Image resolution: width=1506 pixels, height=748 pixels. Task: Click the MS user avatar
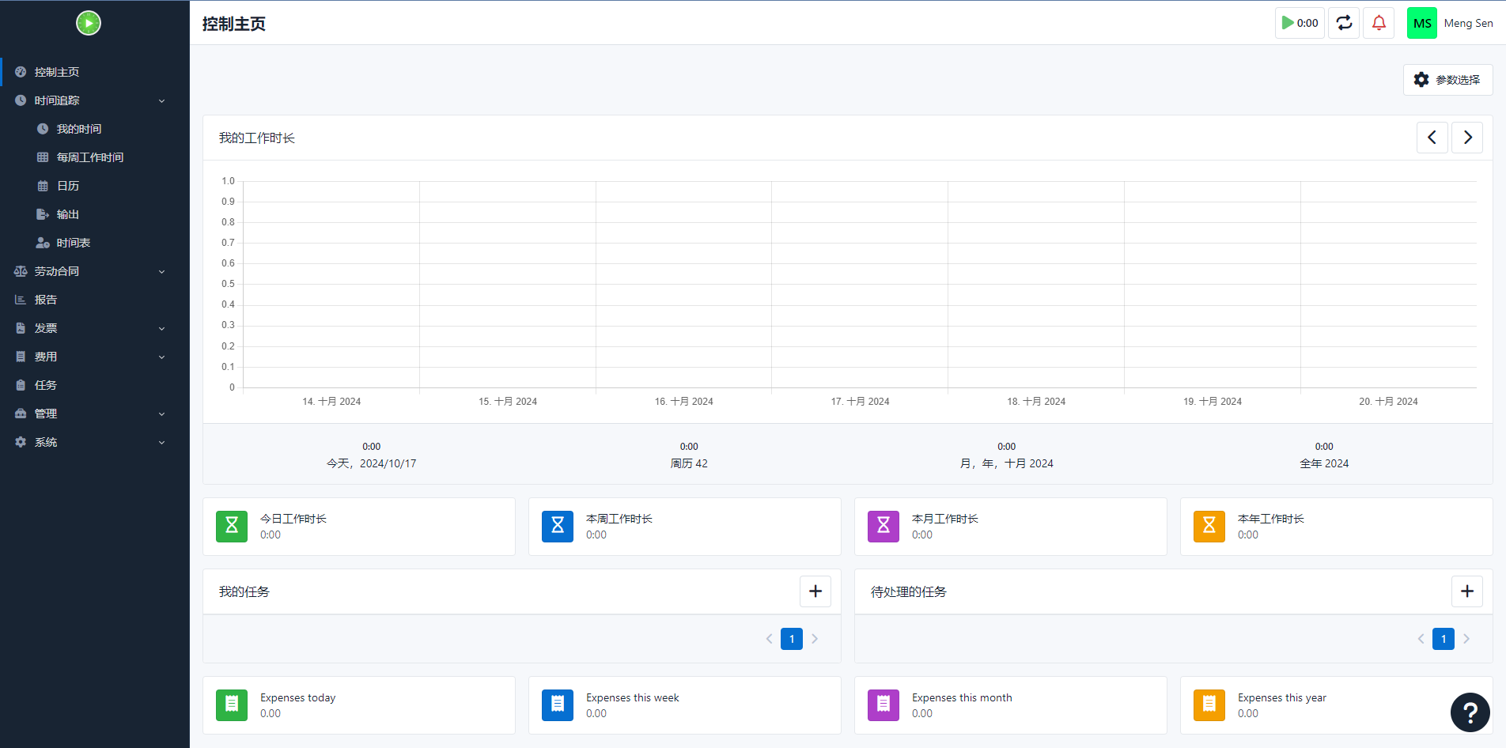coord(1421,23)
